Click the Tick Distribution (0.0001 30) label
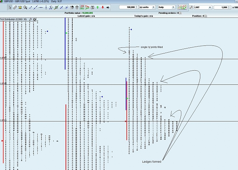 13,19
